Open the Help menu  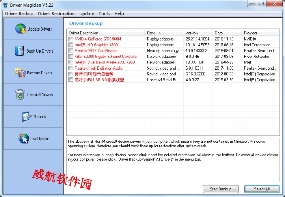119,13
